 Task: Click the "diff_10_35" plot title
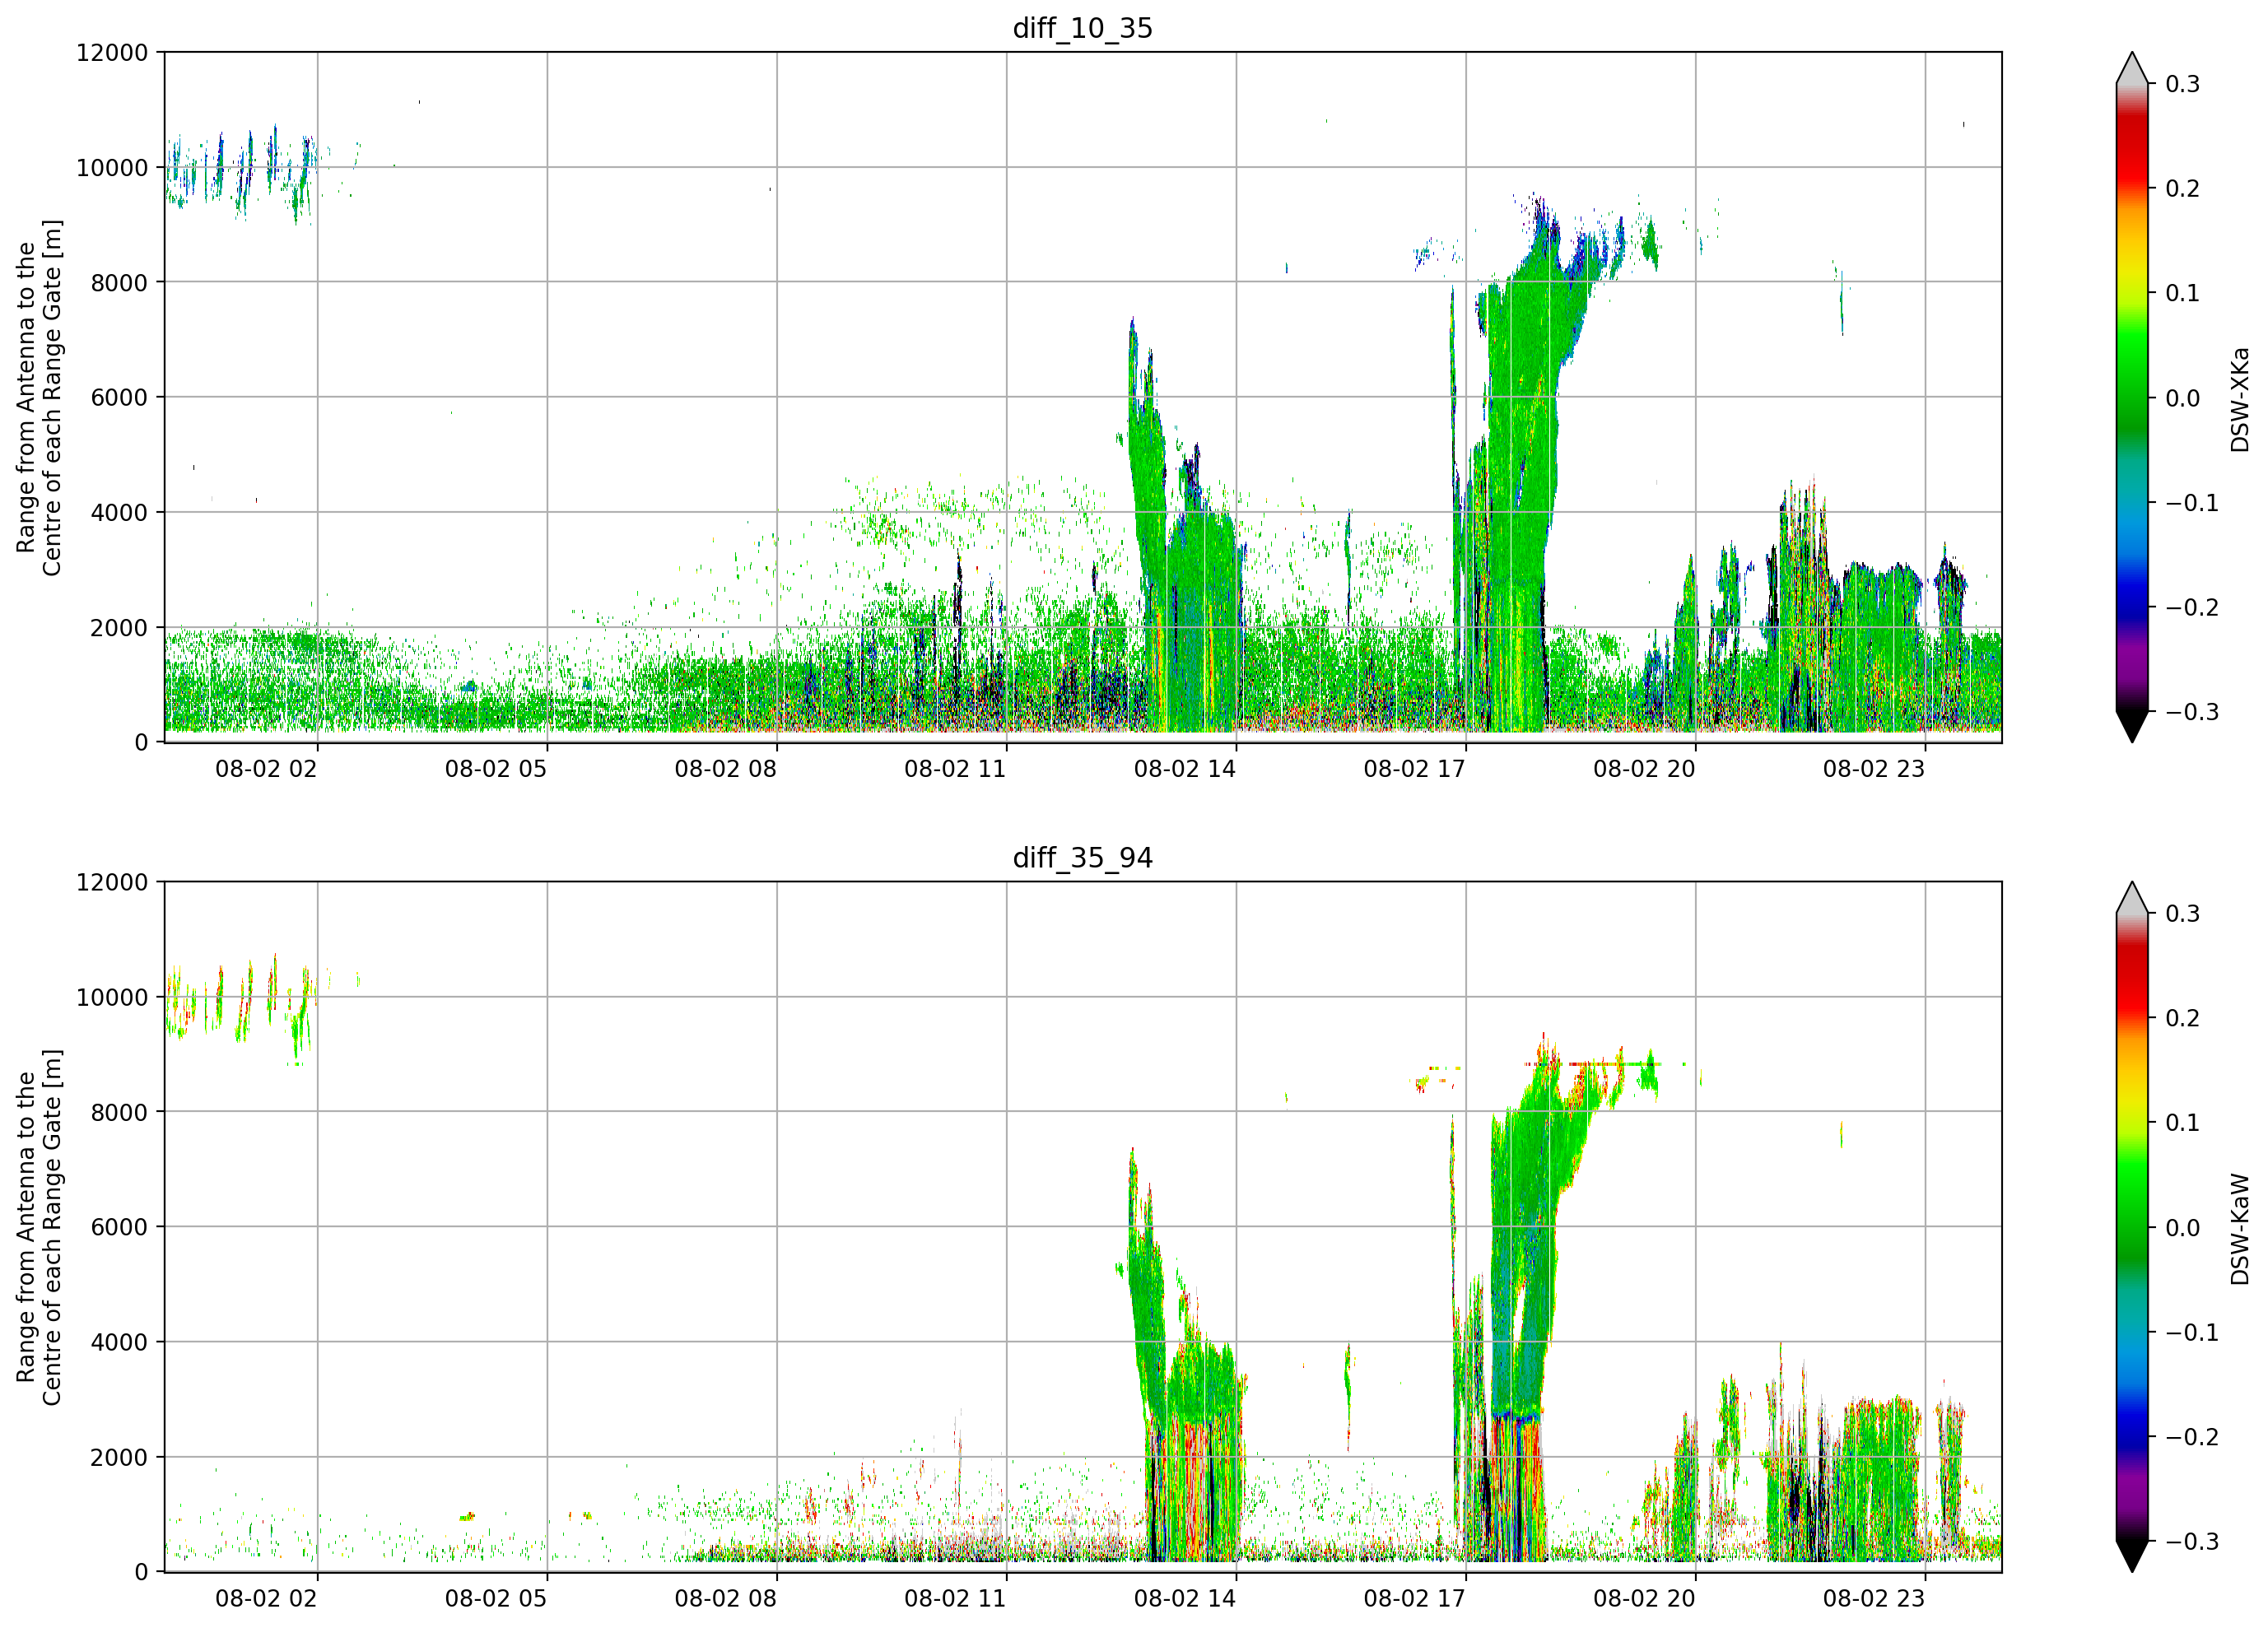click(x=1083, y=28)
